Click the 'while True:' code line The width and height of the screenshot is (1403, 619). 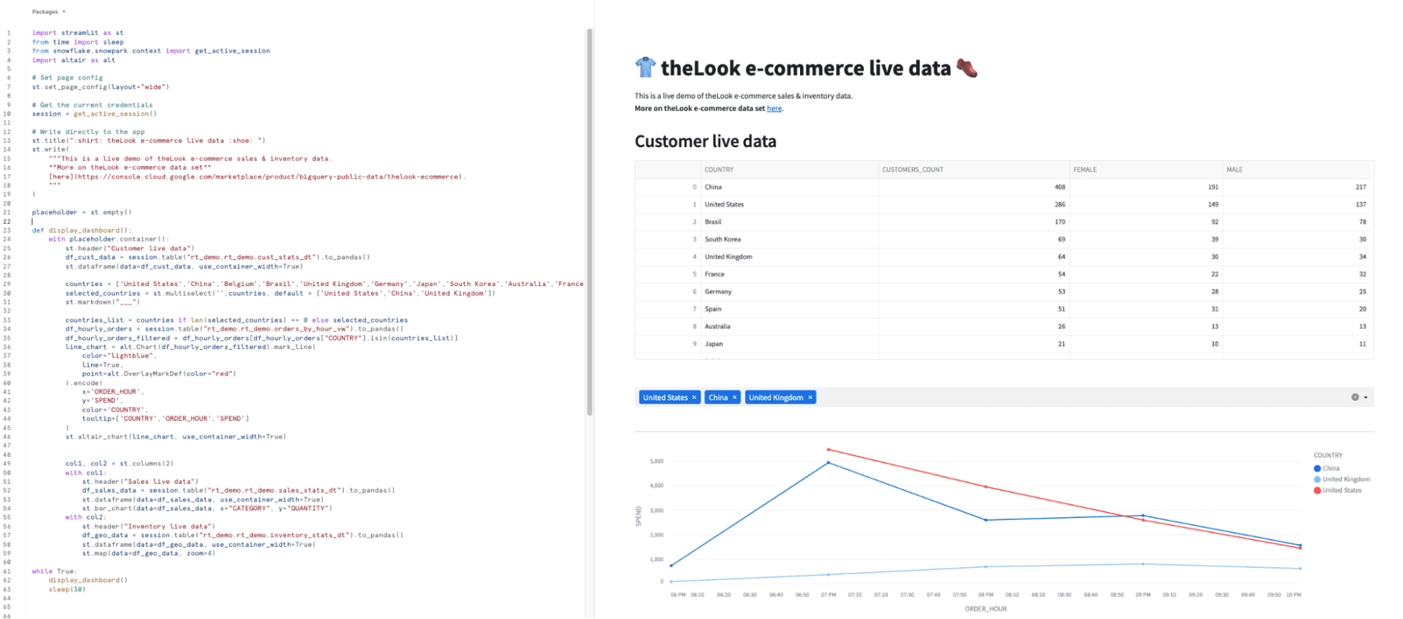pos(54,571)
